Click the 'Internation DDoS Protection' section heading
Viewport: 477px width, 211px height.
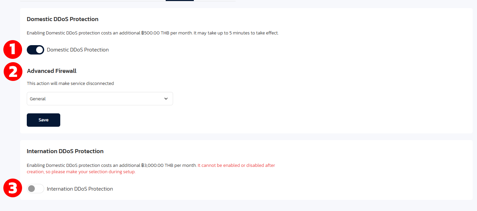click(x=65, y=151)
